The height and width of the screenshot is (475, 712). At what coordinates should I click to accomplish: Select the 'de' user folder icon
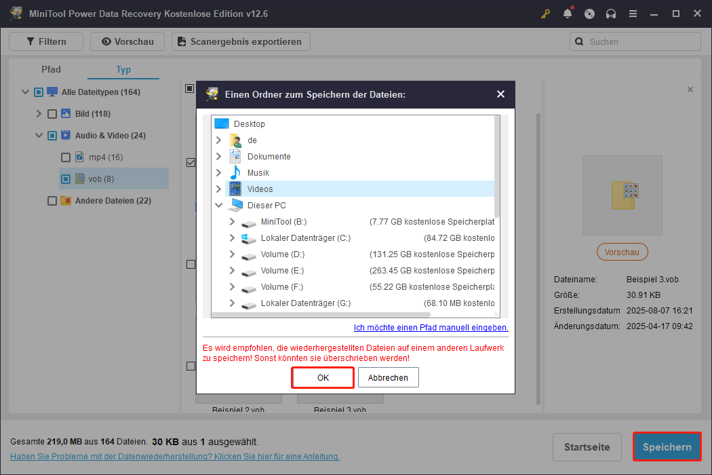click(235, 140)
